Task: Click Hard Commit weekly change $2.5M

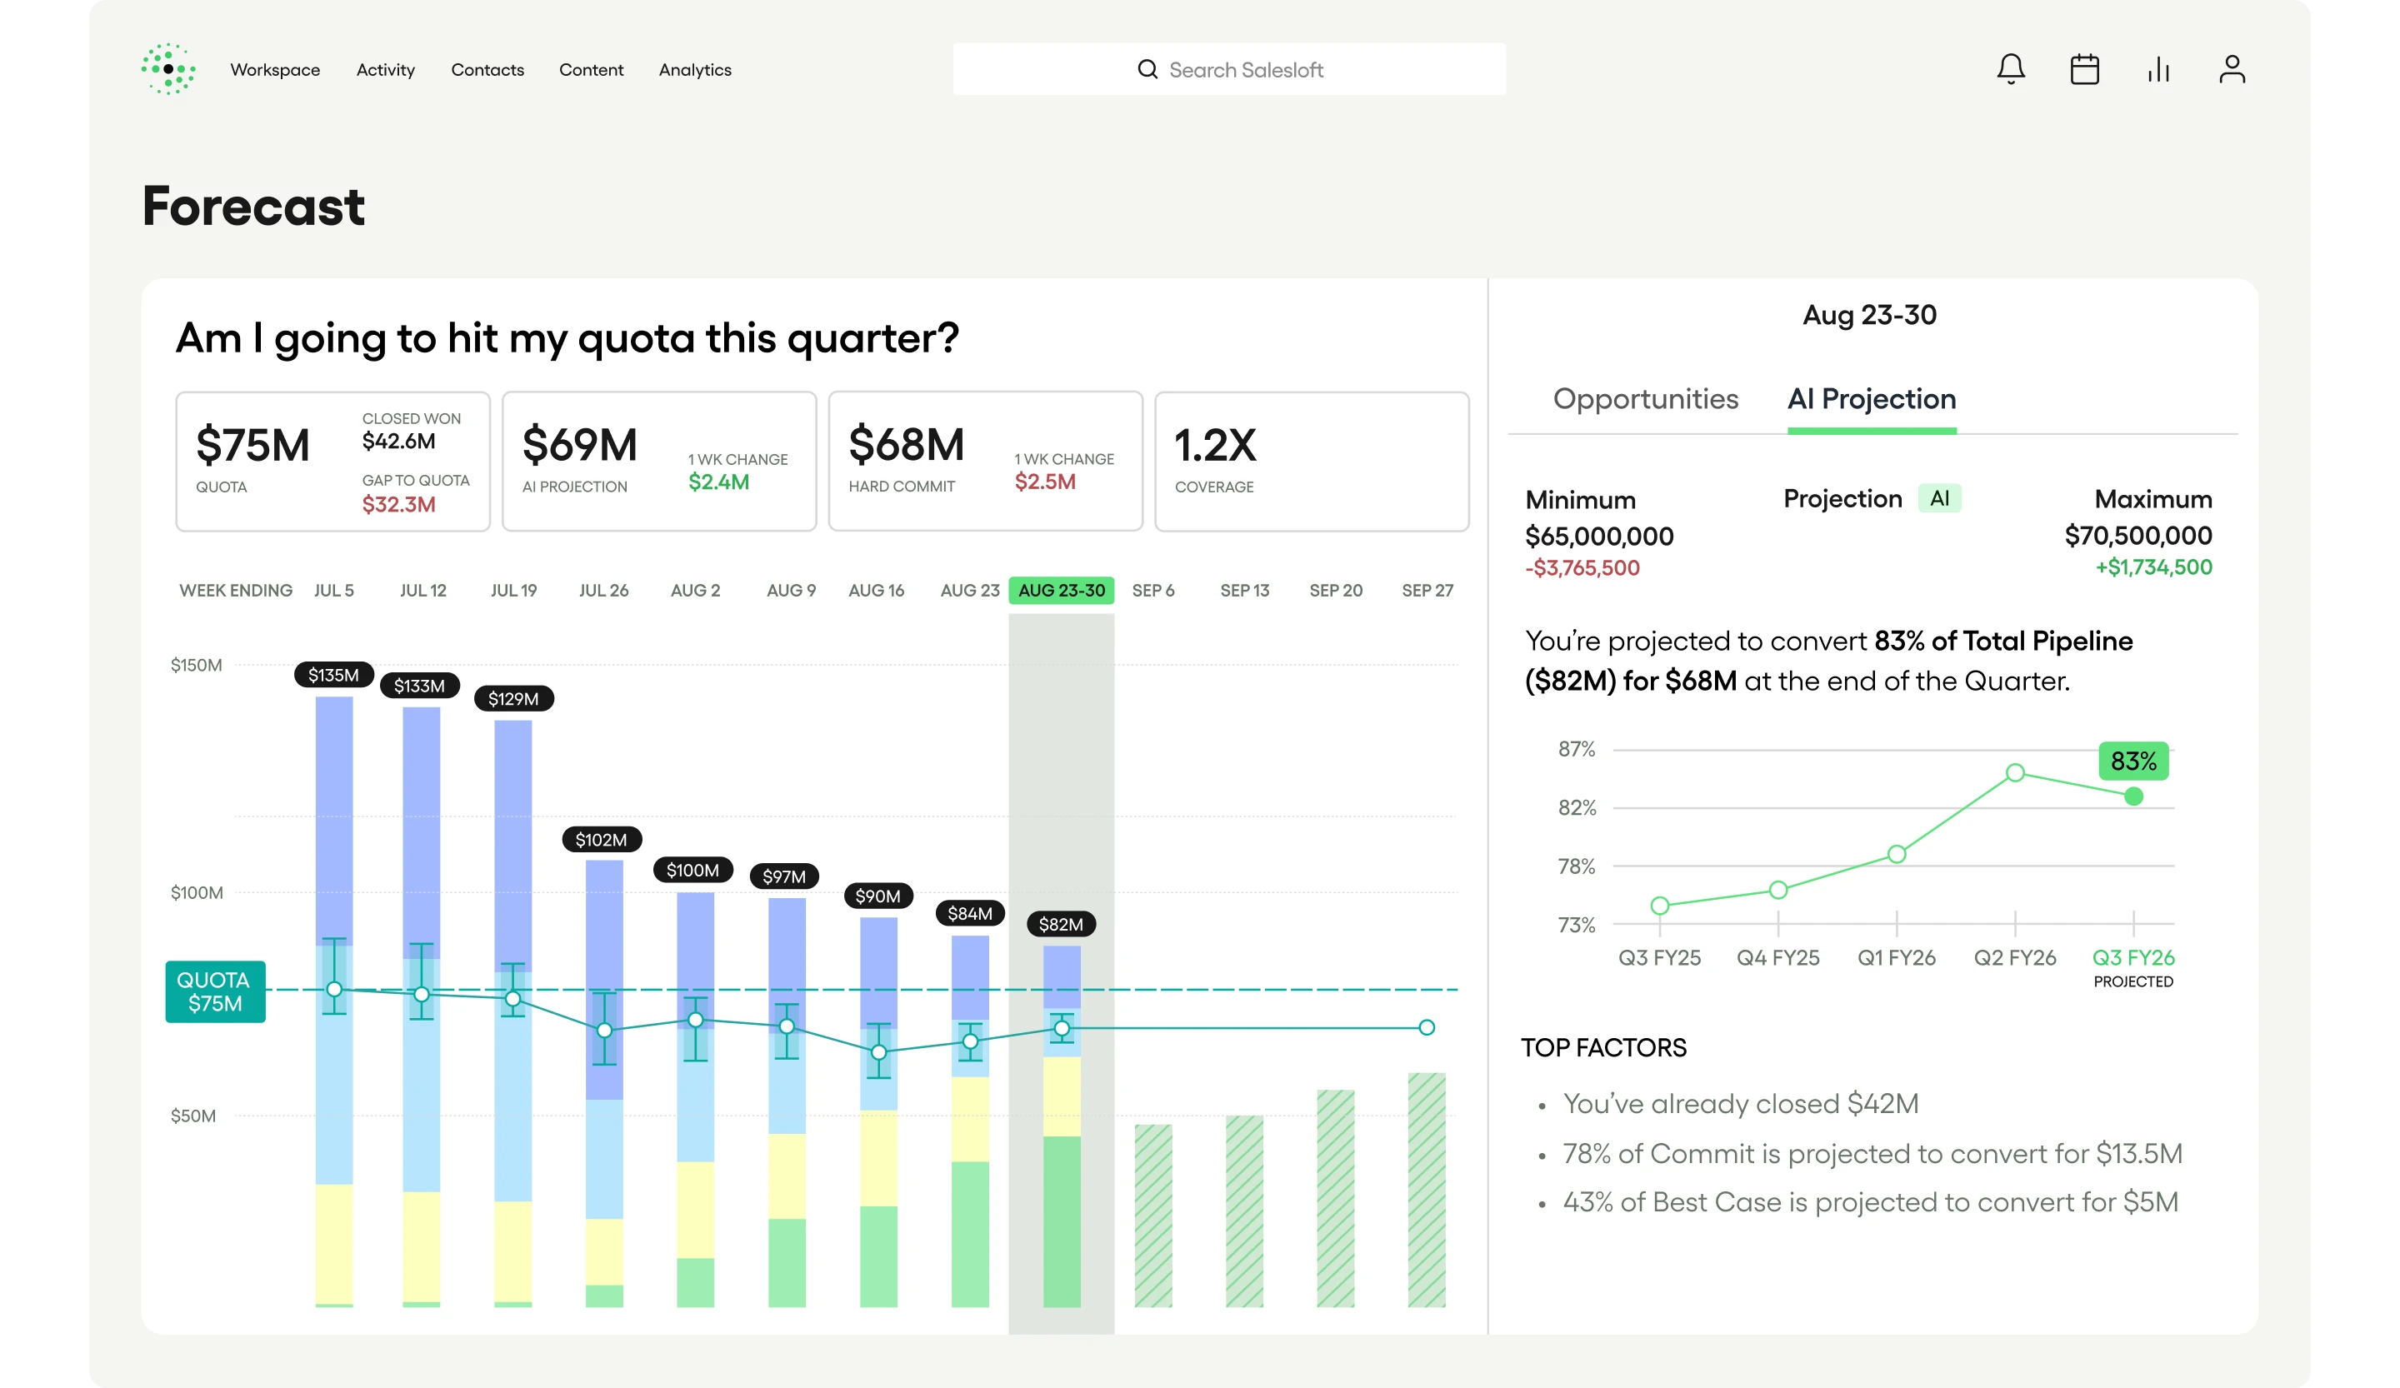Action: [1045, 482]
